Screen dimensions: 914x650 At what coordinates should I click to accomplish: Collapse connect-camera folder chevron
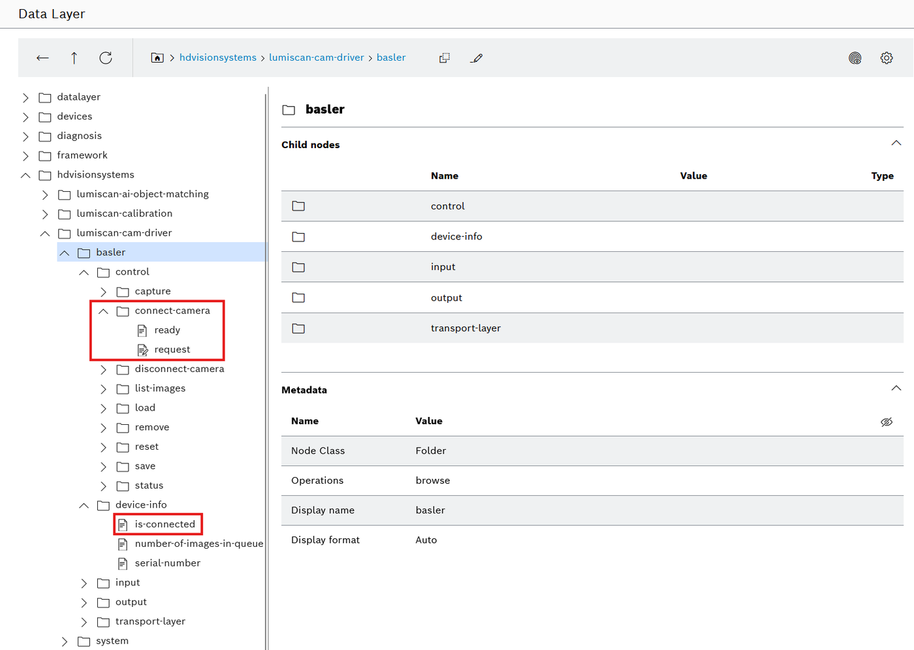[x=103, y=311]
